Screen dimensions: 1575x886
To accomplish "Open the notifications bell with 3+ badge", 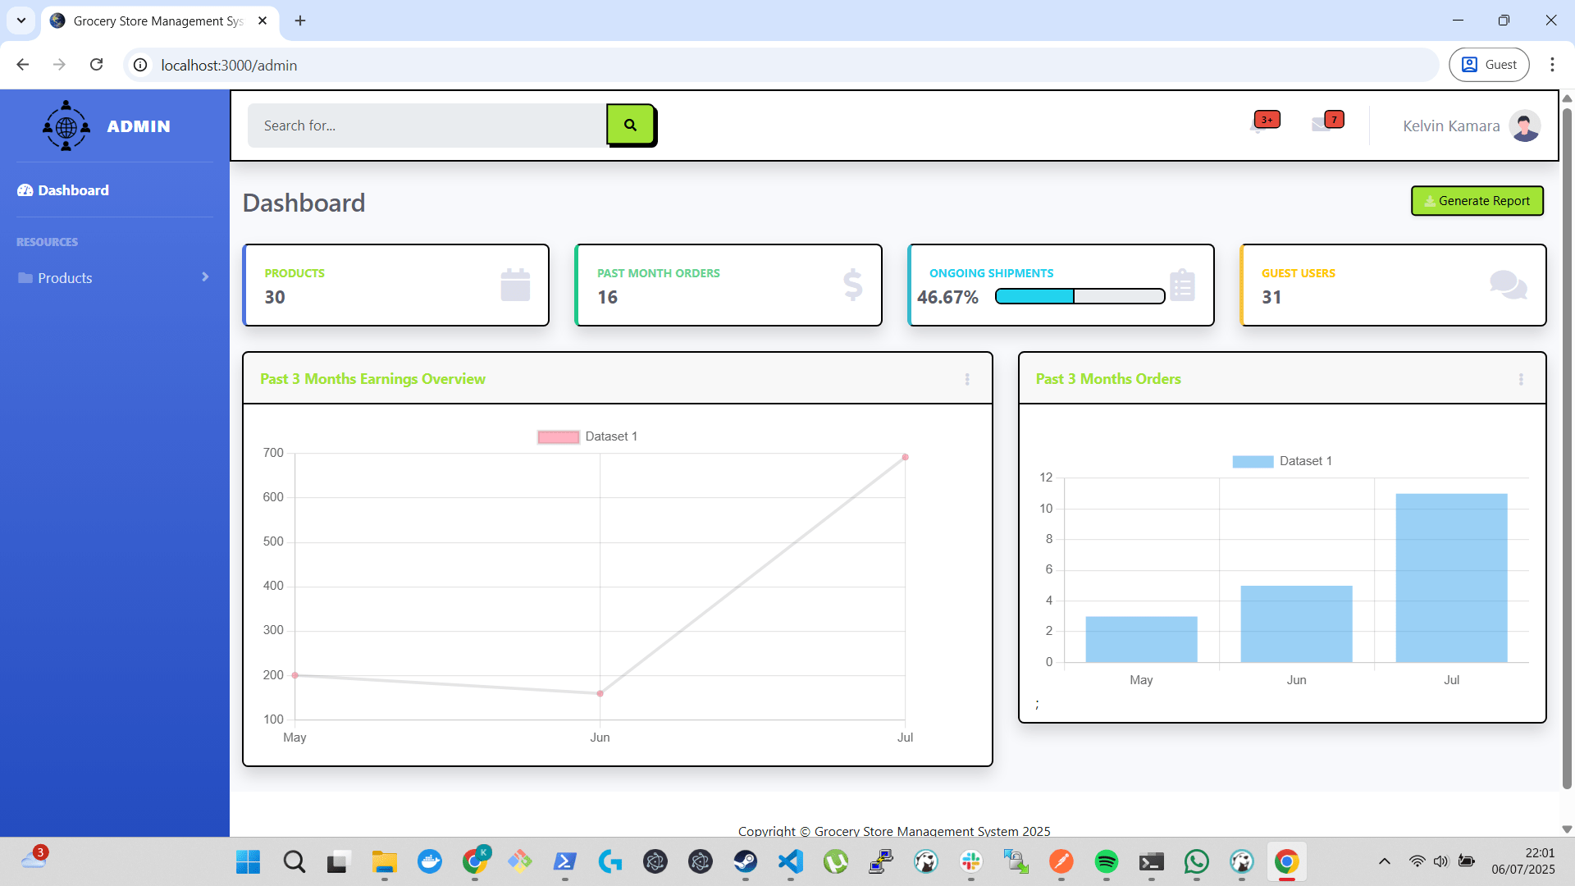I will (1258, 125).
